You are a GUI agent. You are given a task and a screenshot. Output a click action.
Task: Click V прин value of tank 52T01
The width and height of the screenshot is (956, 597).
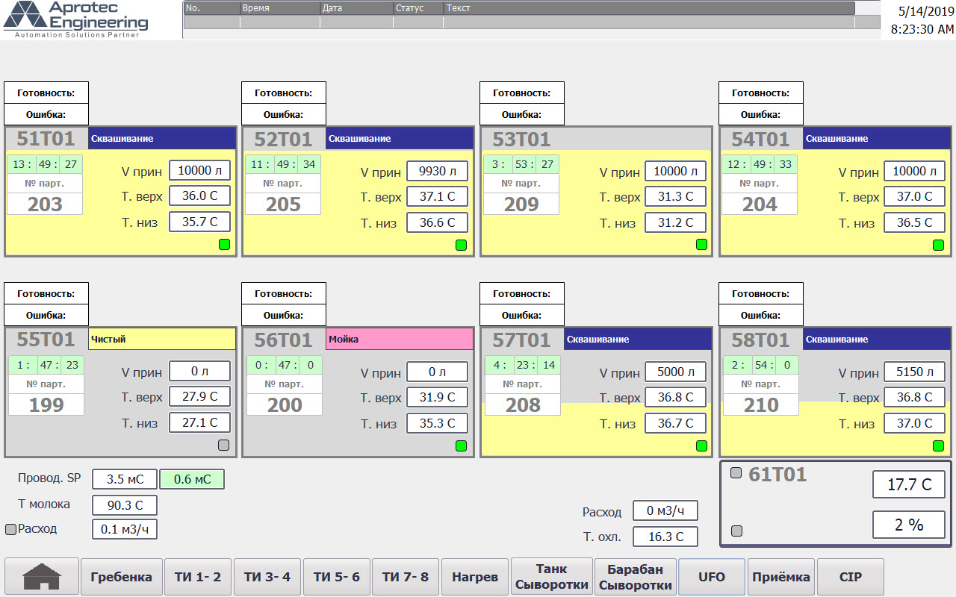437,171
